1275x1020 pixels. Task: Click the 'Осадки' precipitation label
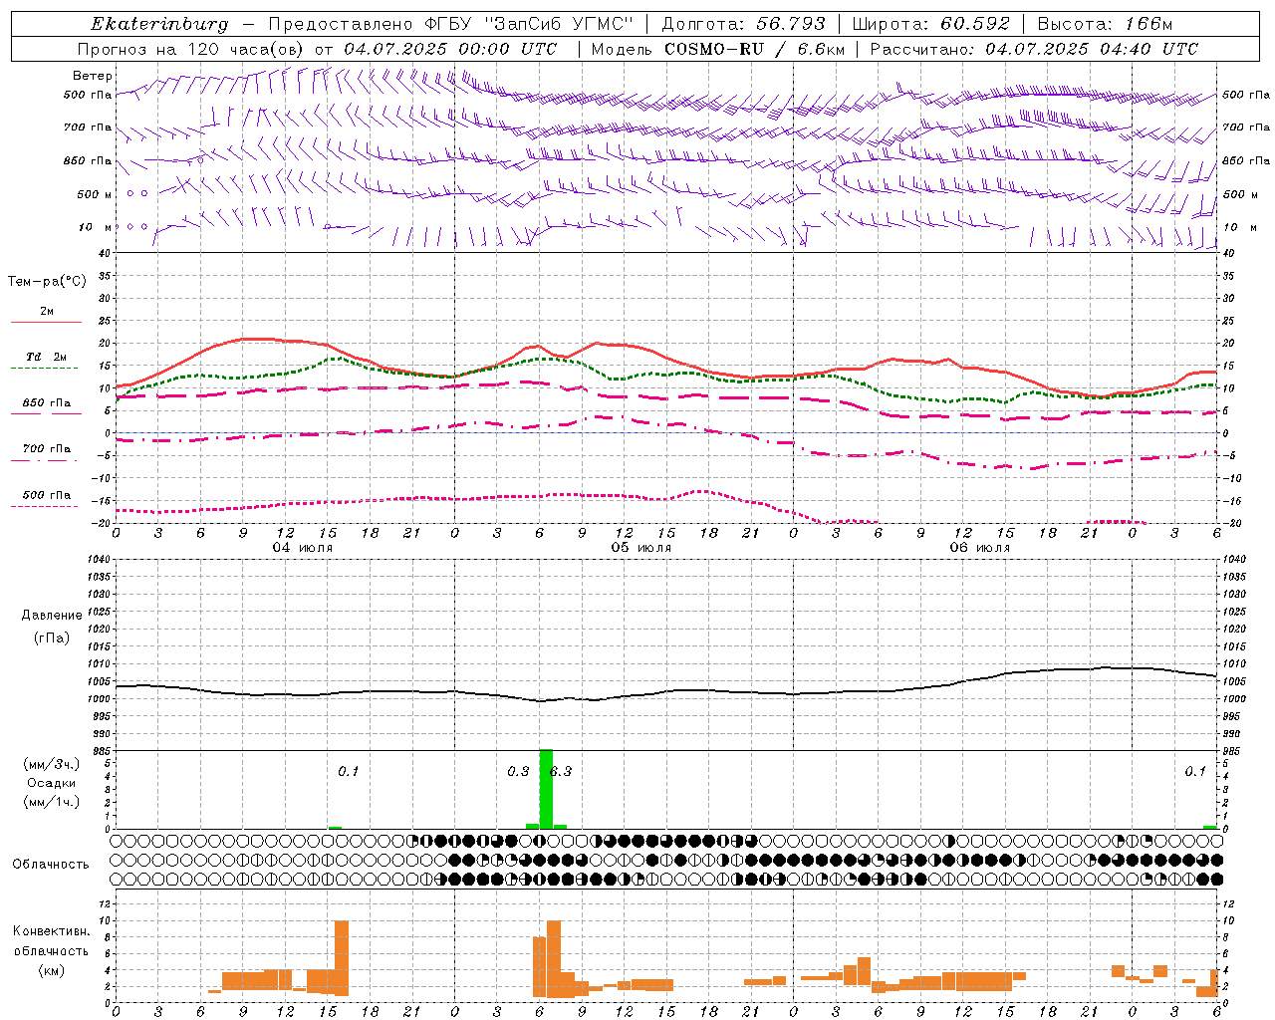[x=52, y=783]
